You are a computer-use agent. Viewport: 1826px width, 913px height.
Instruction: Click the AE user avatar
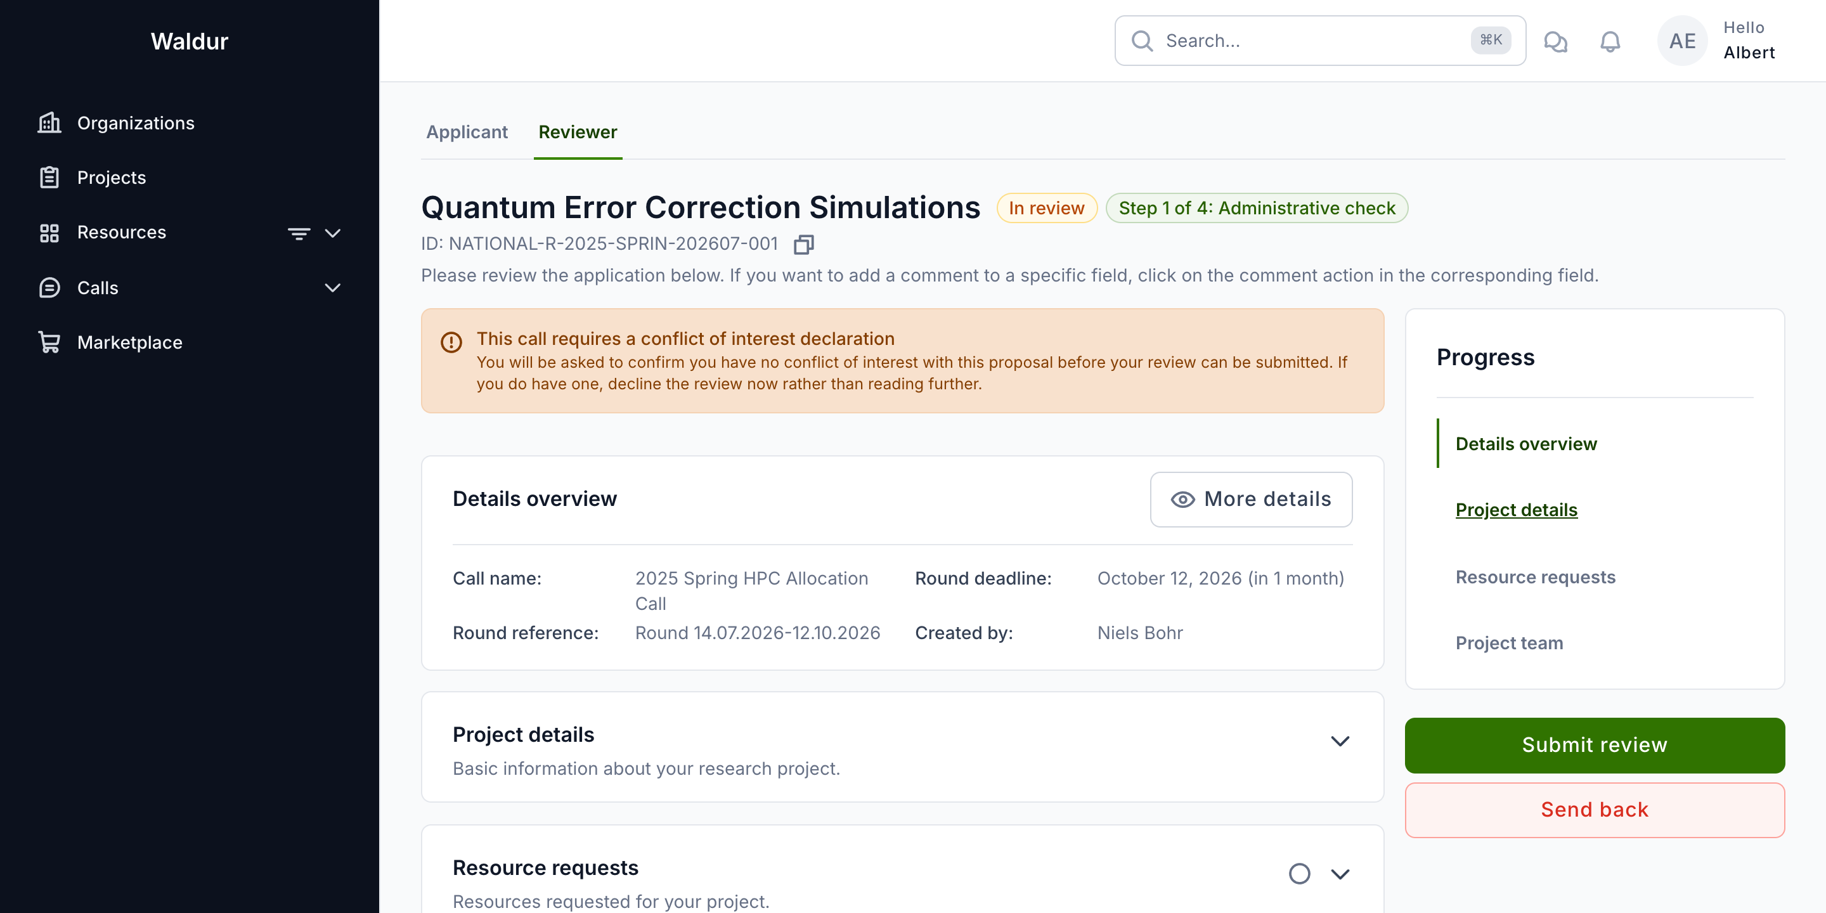click(x=1682, y=41)
